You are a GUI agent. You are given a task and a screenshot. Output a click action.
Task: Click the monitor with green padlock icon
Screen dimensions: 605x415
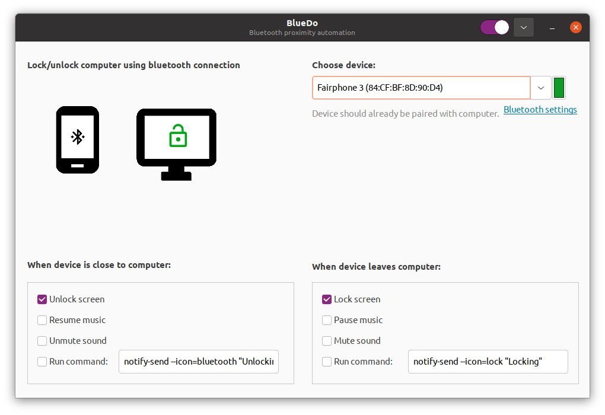tap(176, 144)
